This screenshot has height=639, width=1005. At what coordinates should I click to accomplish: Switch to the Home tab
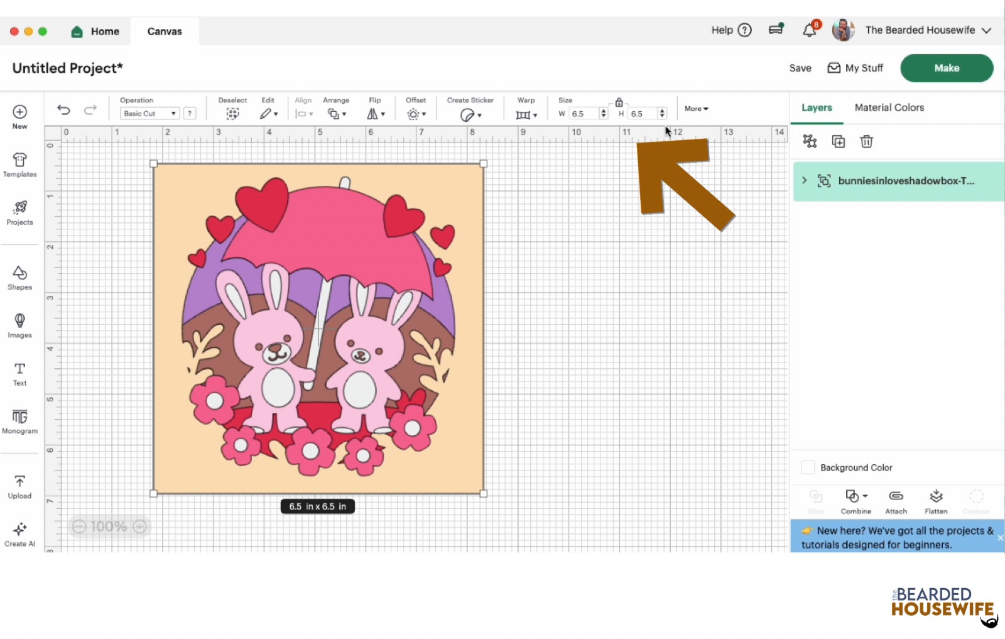95,31
